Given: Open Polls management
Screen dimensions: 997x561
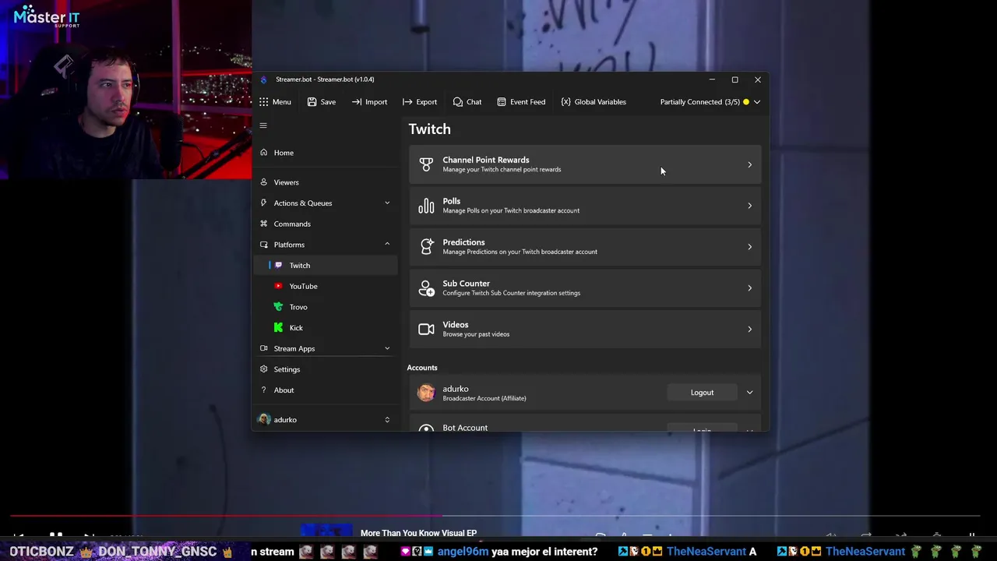Looking at the screenshot, I should point(585,206).
